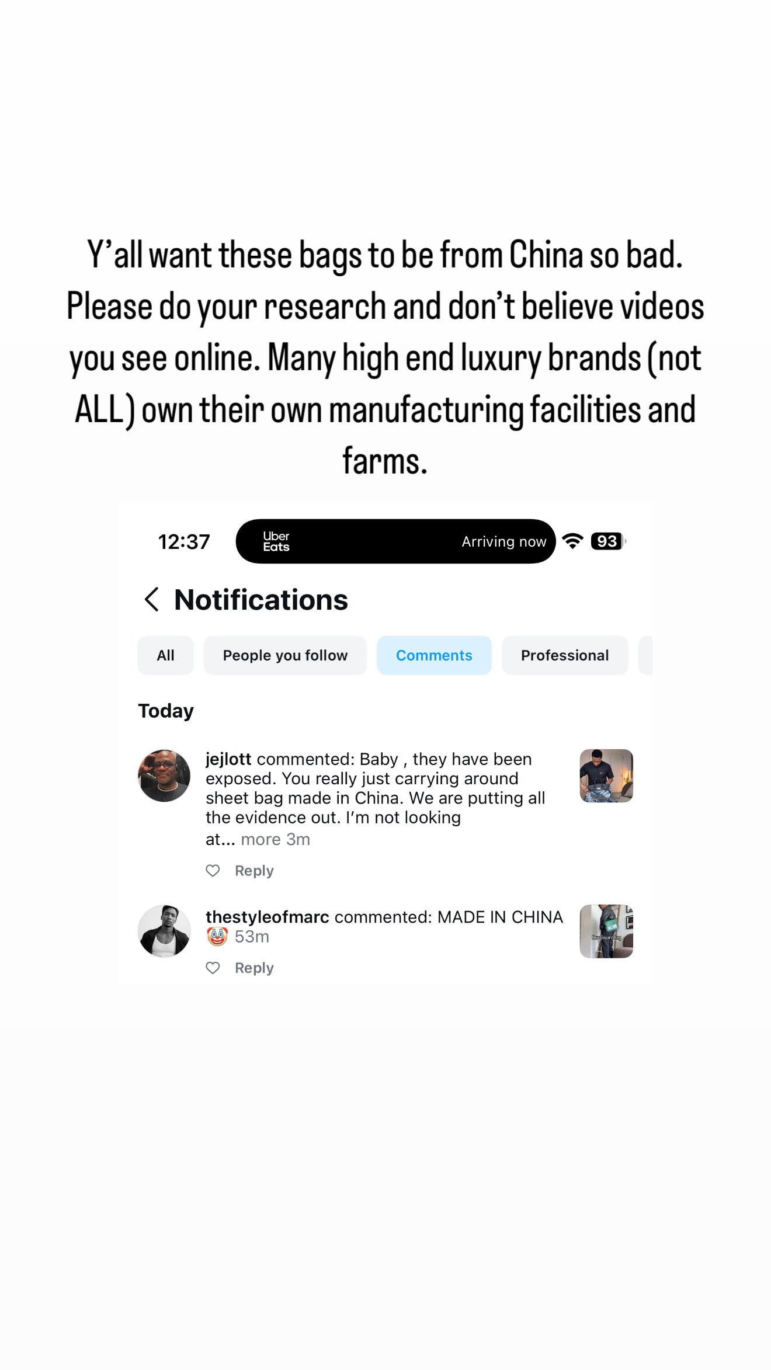Tap the battery 93 indicator
Screen dimensions: 771x1370
coord(608,541)
